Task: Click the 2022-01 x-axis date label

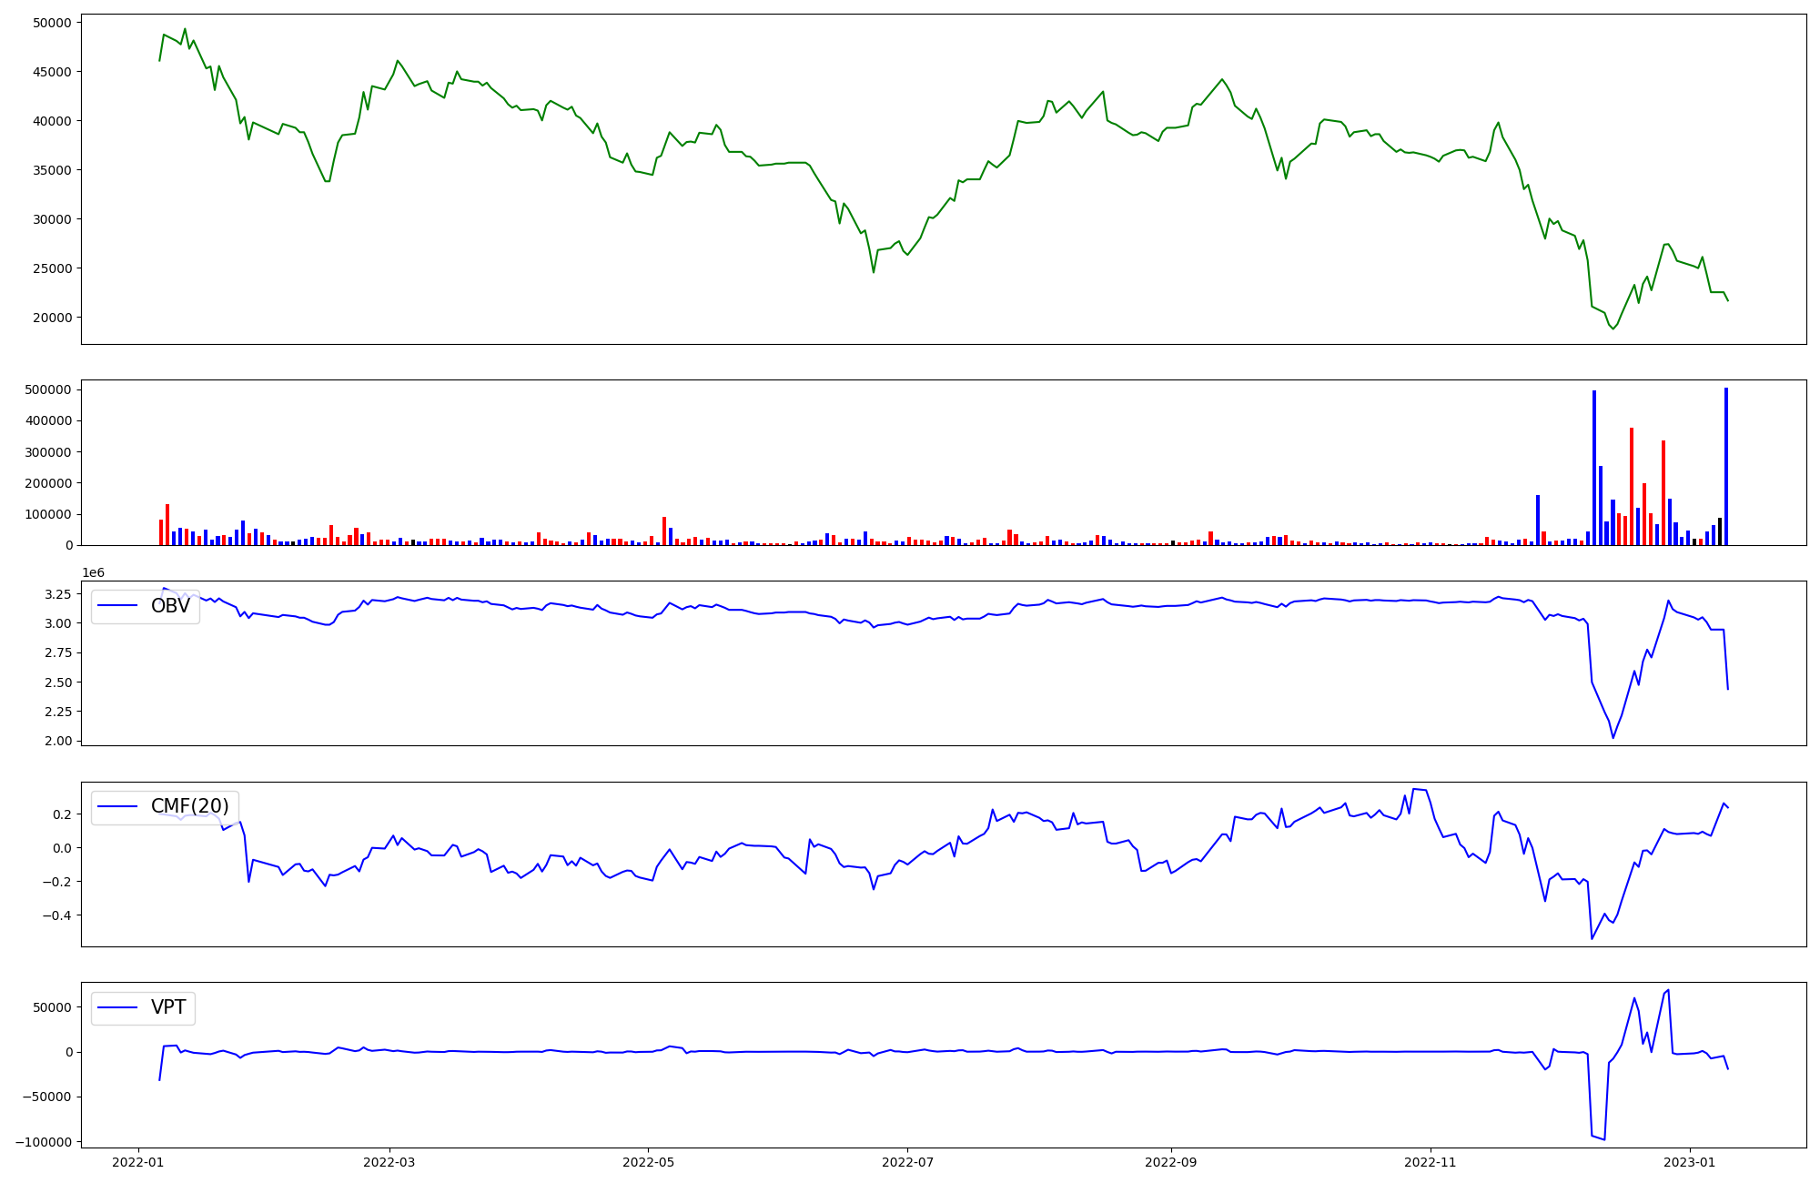Action: tap(138, 1162)
